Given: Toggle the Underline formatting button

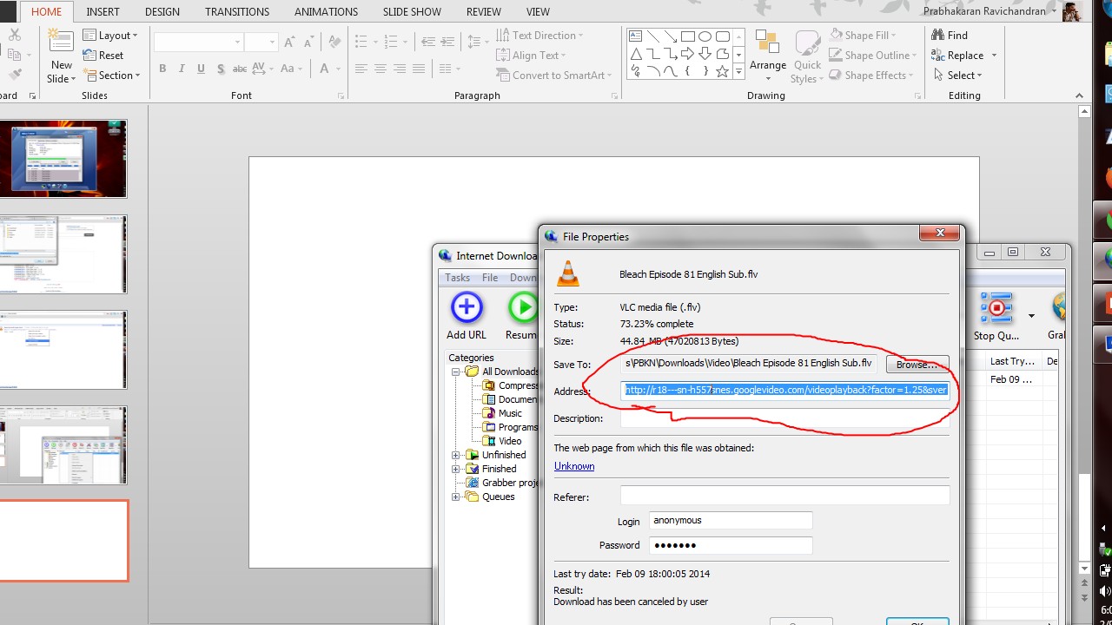Looking at the screenshot, I should [201, 69].
